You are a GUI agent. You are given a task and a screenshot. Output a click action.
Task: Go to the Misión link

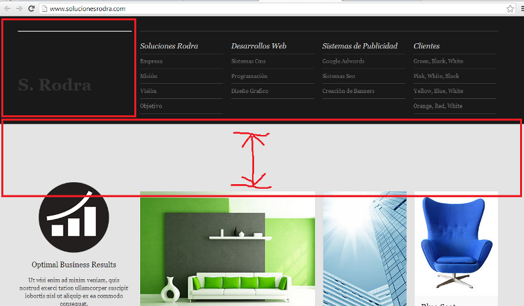149,76
